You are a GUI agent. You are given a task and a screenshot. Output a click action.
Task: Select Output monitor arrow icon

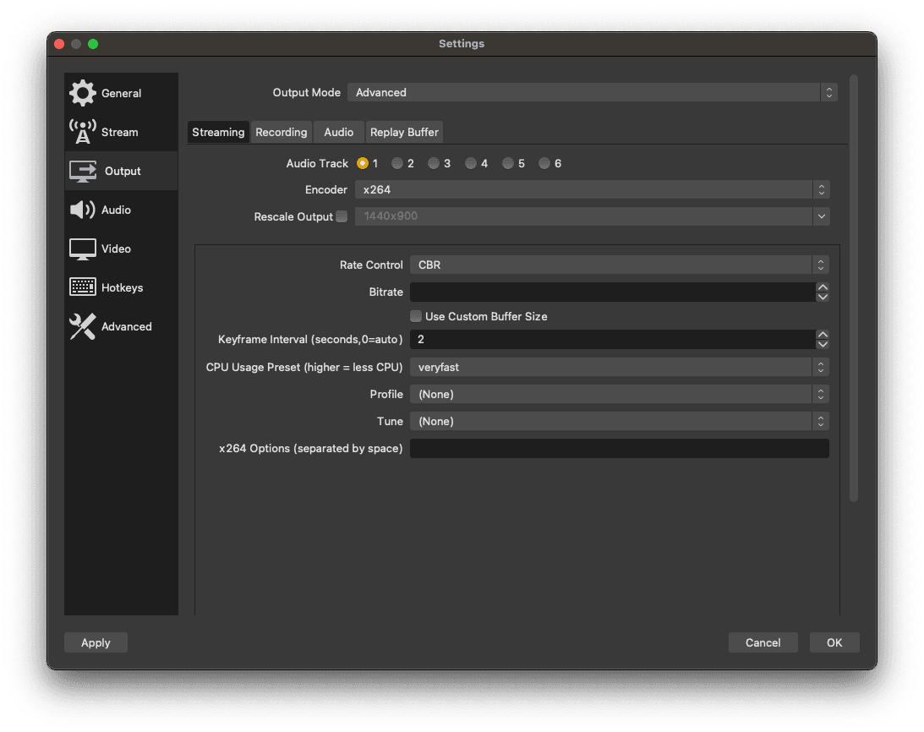pyautogui.click(x=83, y=171)
